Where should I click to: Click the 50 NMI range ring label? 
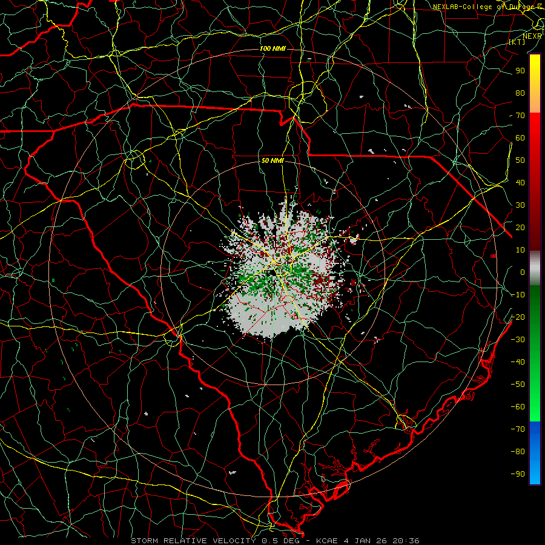point(272,160)
